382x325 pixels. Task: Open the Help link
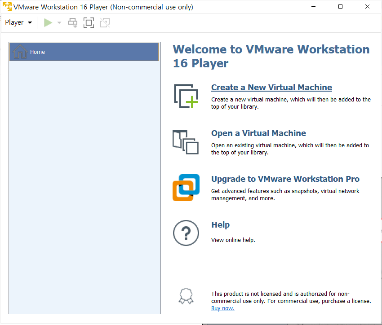(221, 225)
